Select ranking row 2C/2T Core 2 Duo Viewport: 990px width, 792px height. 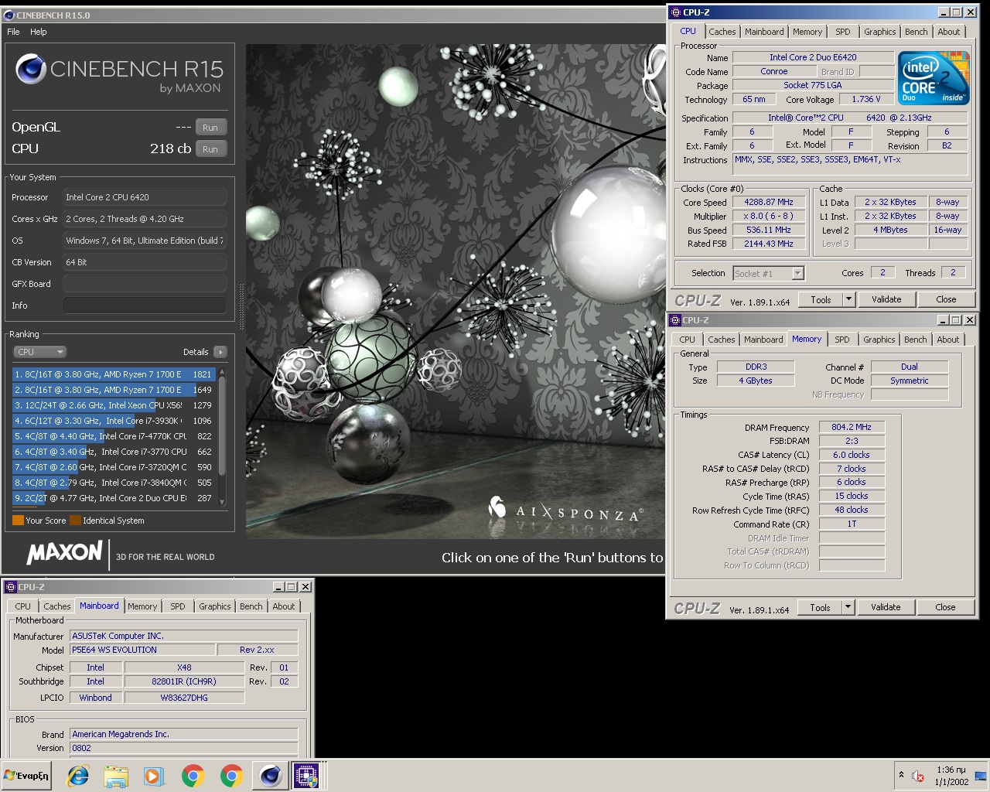(x=114, y=498)
